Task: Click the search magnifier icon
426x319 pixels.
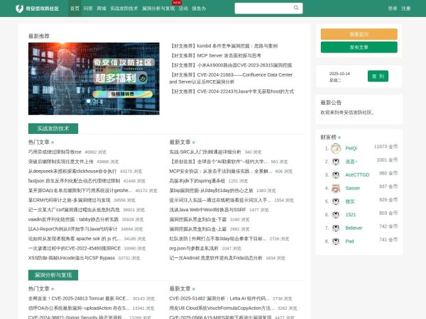Action: tap(296, 8)
